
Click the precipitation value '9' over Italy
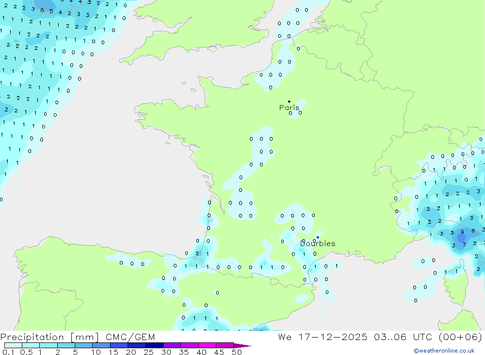pos(462,232)
